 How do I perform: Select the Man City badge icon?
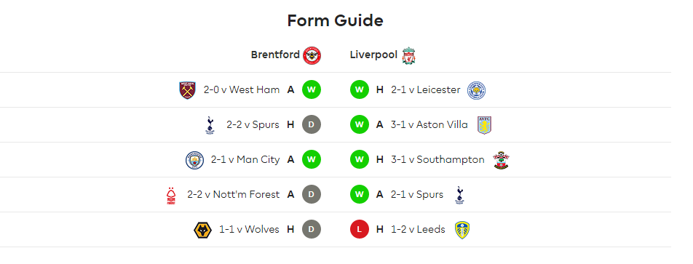tap(194, 160)
